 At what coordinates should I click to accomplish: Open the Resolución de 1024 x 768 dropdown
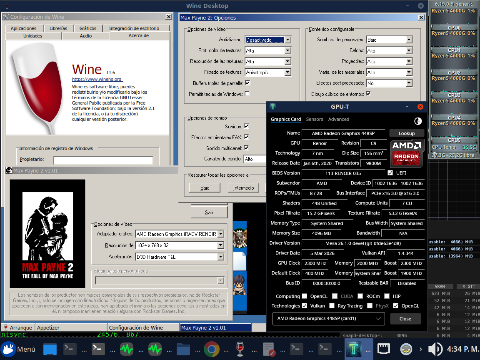(221, 245)
